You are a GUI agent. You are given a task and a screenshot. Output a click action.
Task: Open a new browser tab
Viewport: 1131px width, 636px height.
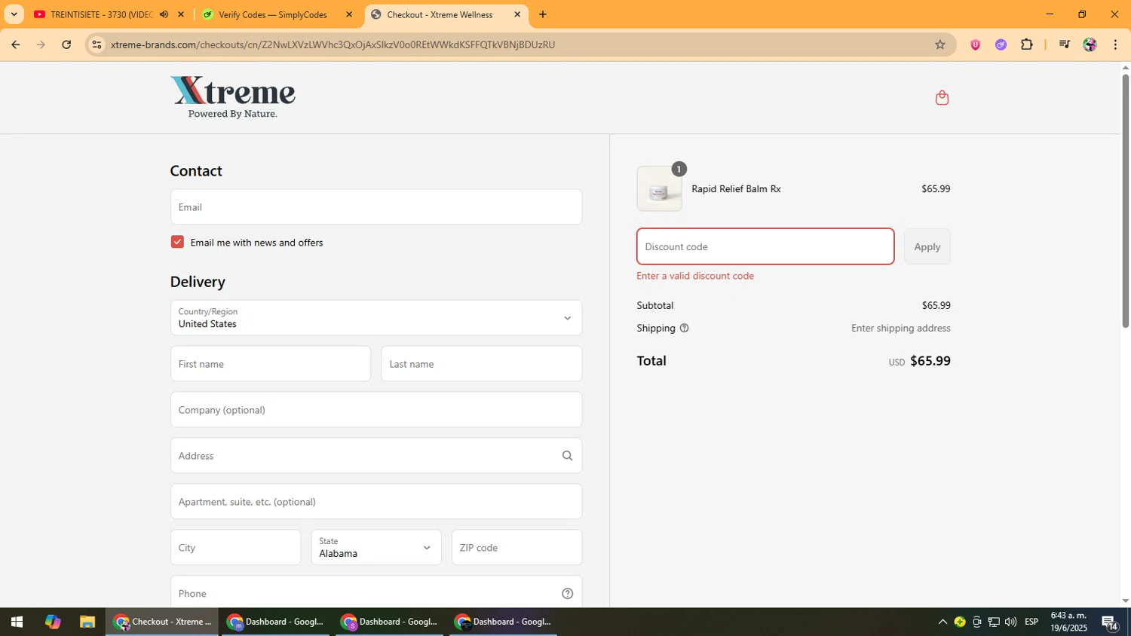542,14
